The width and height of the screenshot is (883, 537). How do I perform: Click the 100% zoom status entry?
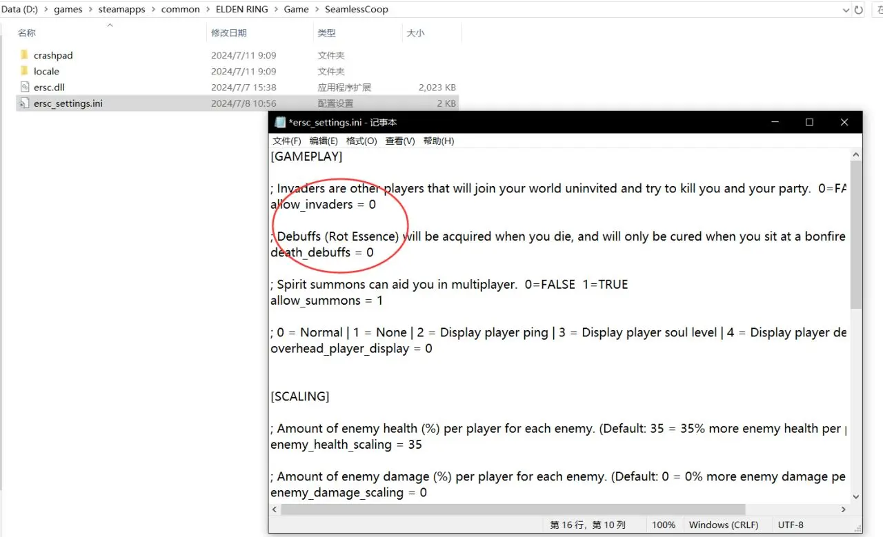[664, 525]
